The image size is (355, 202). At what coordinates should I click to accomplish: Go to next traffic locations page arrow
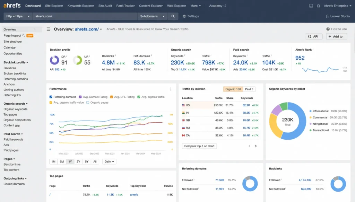(x=256, y=146)
